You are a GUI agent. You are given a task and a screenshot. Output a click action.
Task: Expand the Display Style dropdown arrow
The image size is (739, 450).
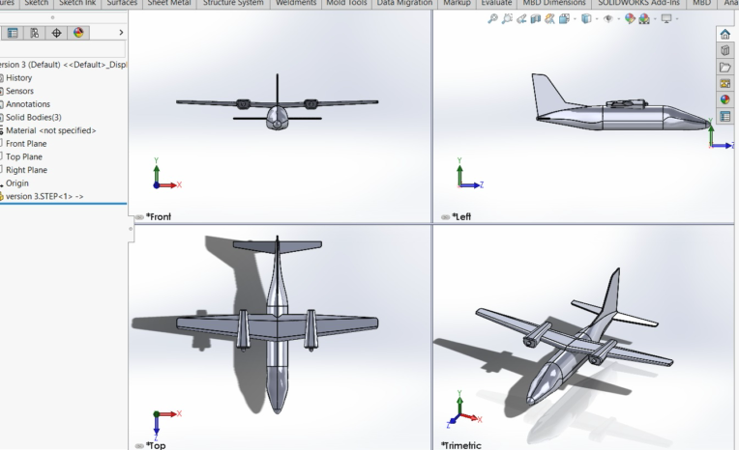click(596, 19)
